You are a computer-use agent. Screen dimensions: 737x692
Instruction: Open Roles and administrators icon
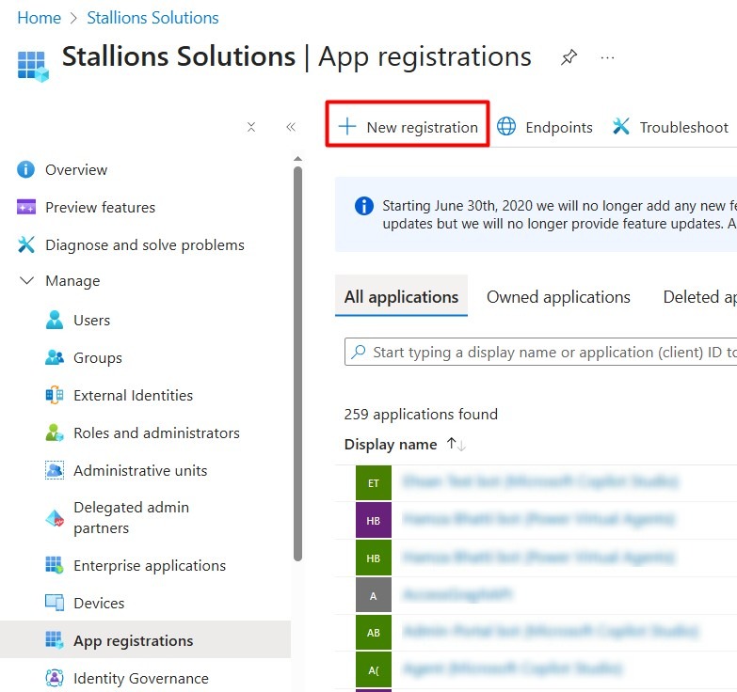[55, 432]
